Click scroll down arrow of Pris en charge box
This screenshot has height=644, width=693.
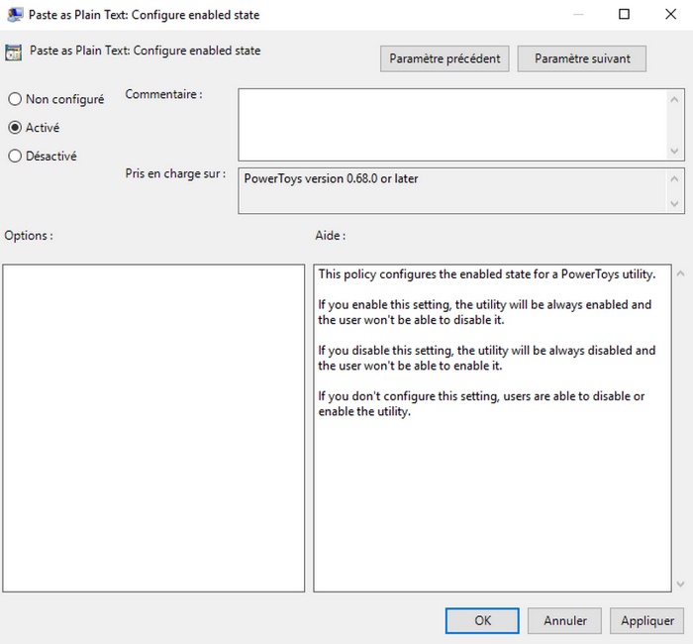(676, 203)
